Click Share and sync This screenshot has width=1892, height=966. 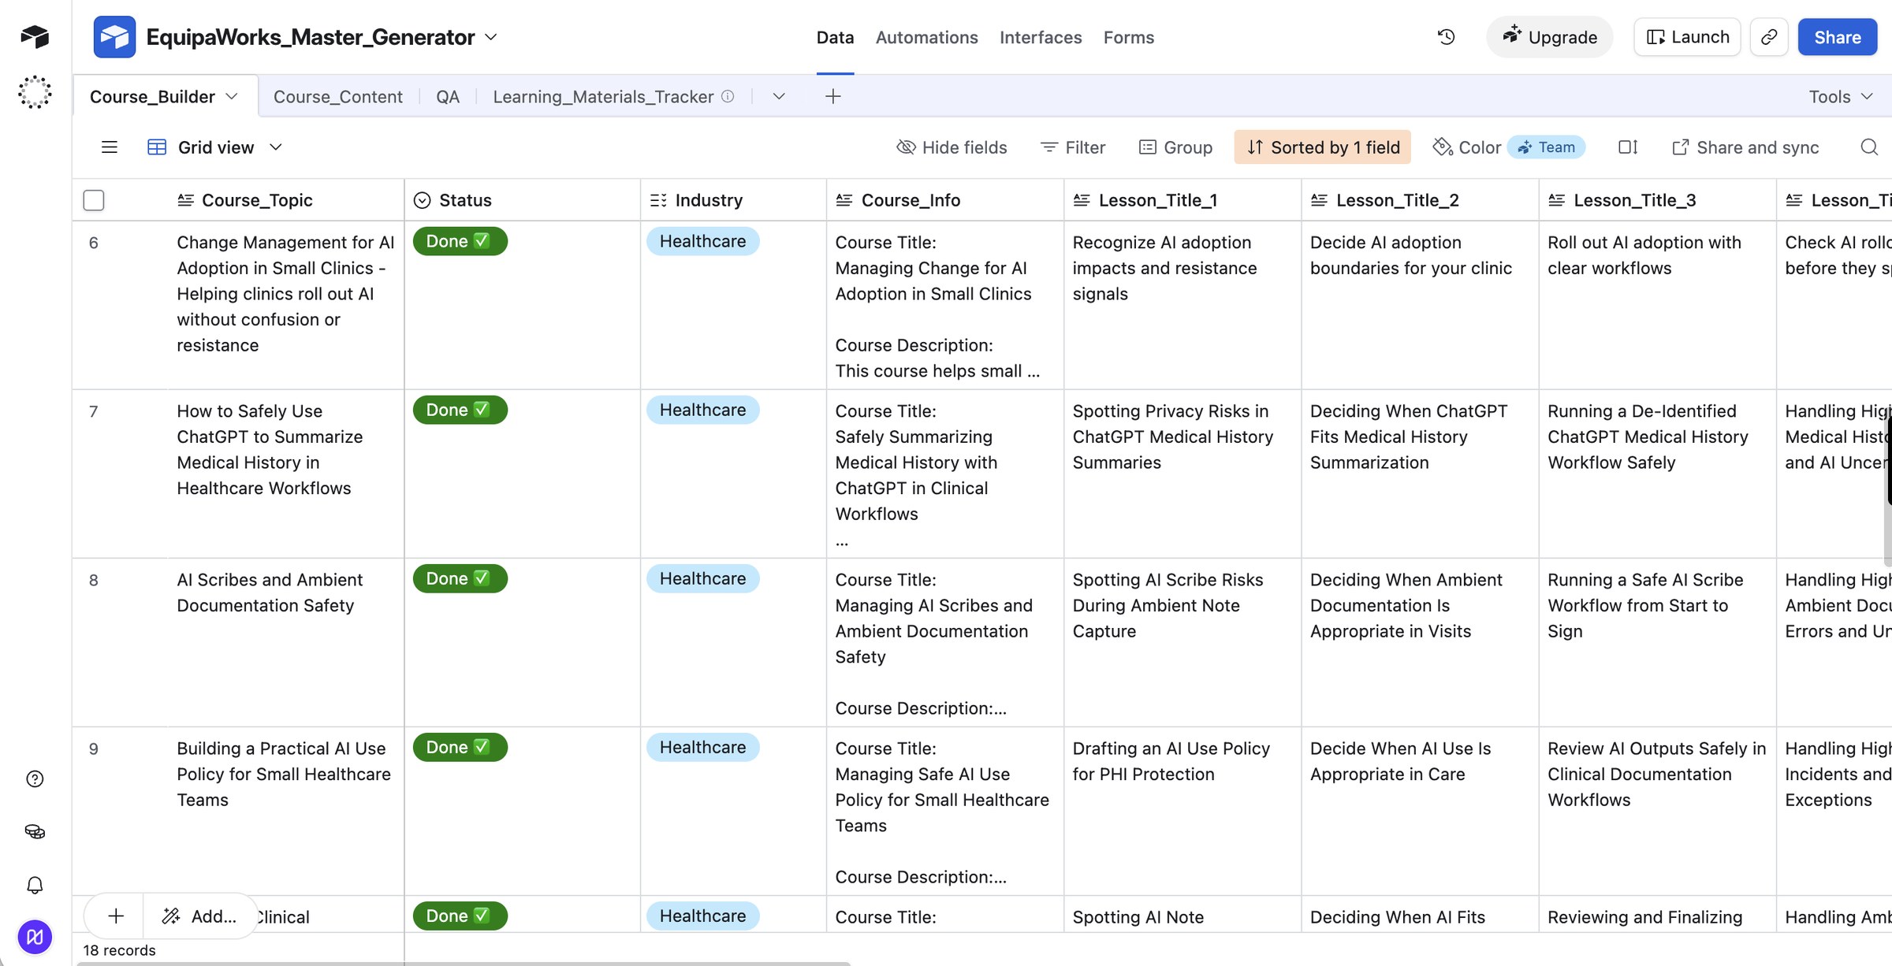coord(1745,147)
